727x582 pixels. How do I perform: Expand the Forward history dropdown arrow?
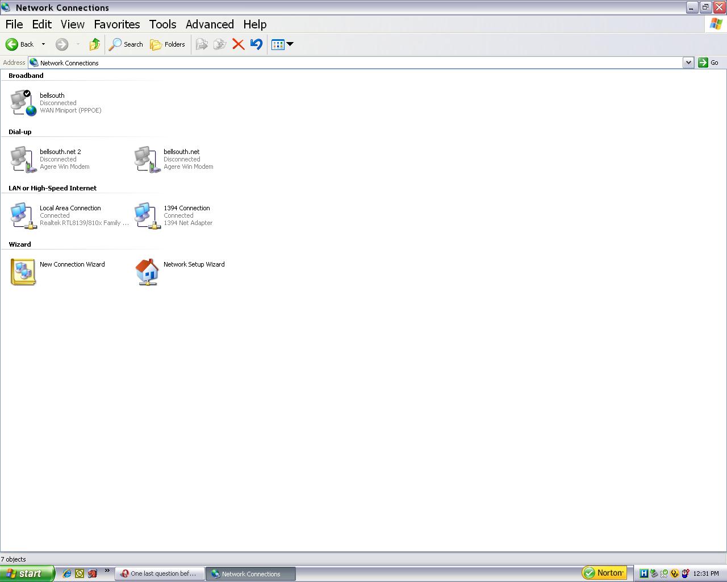(x=78, y=44)
